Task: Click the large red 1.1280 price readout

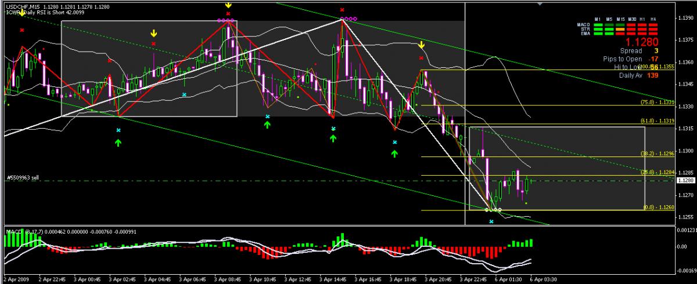Action: coord(641,42)
